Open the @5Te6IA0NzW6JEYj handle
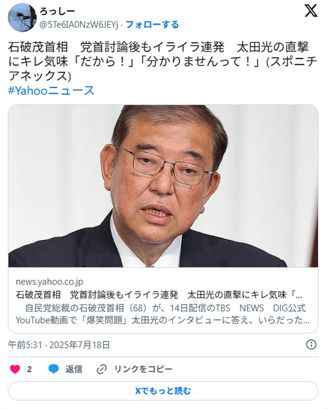The image size is (327, 409). (x=79, y=25)
